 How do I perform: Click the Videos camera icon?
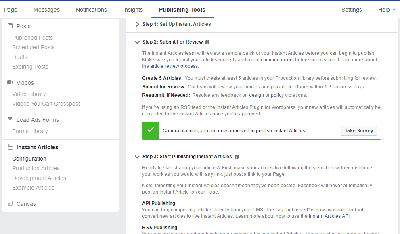point(10,82)
